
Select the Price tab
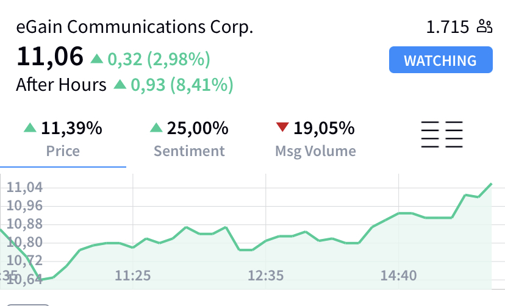pos(63,139)
